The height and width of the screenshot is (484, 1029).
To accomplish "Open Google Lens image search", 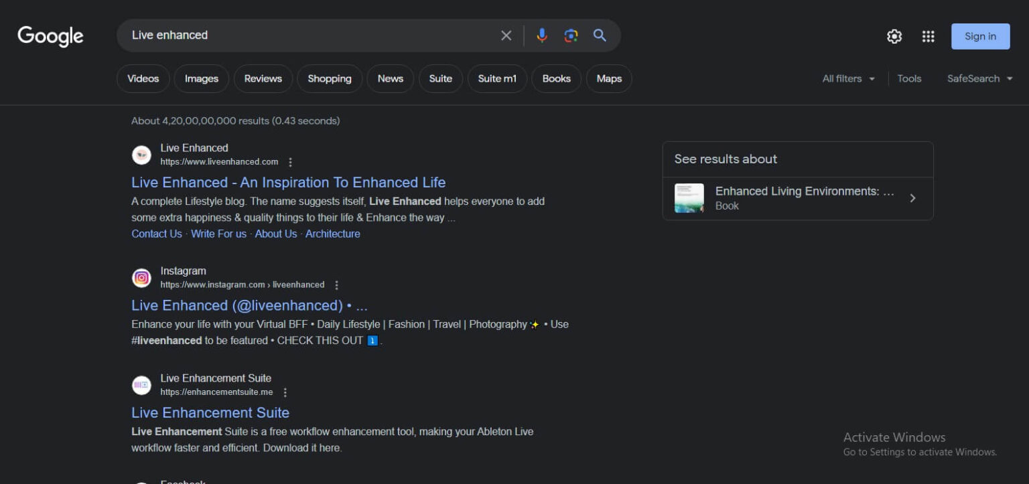I will click(571, 35).
